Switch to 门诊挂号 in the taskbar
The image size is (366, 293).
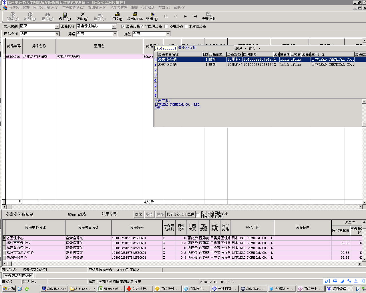pos(167,289)
